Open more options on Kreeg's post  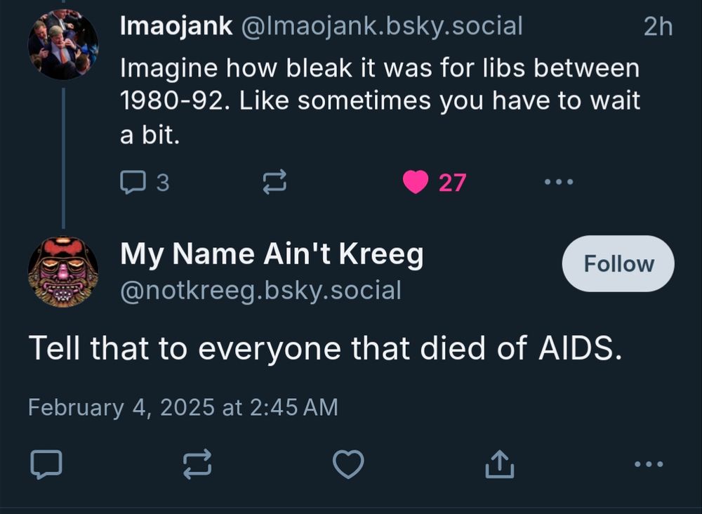(x=648, y=464)
